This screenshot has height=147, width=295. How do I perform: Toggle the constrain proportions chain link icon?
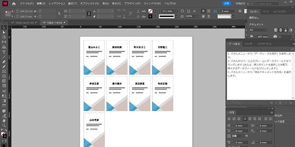tap(88, 13)
